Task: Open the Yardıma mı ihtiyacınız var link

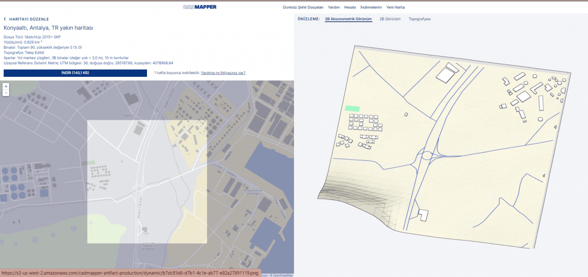Action: [x=223, y=73]
